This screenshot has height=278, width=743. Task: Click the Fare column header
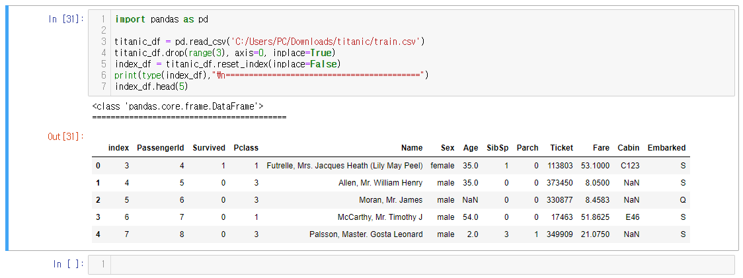point(601,148)
